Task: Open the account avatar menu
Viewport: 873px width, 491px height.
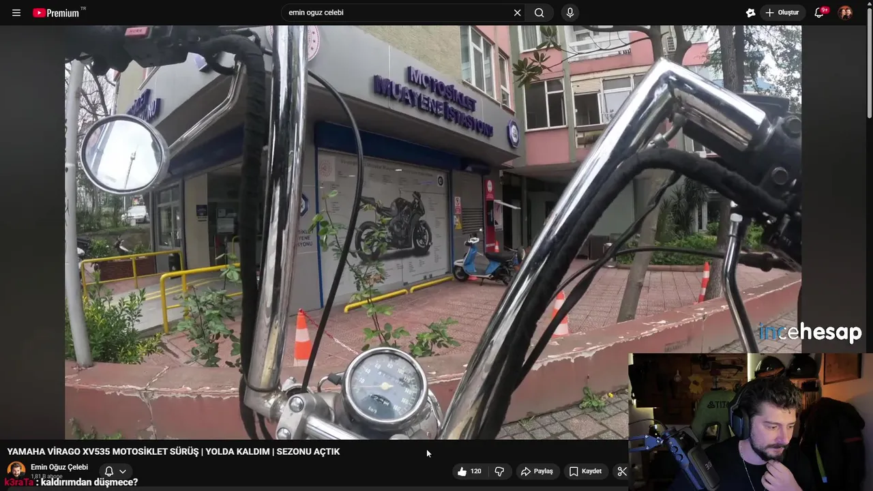Action: pos(845,13)
